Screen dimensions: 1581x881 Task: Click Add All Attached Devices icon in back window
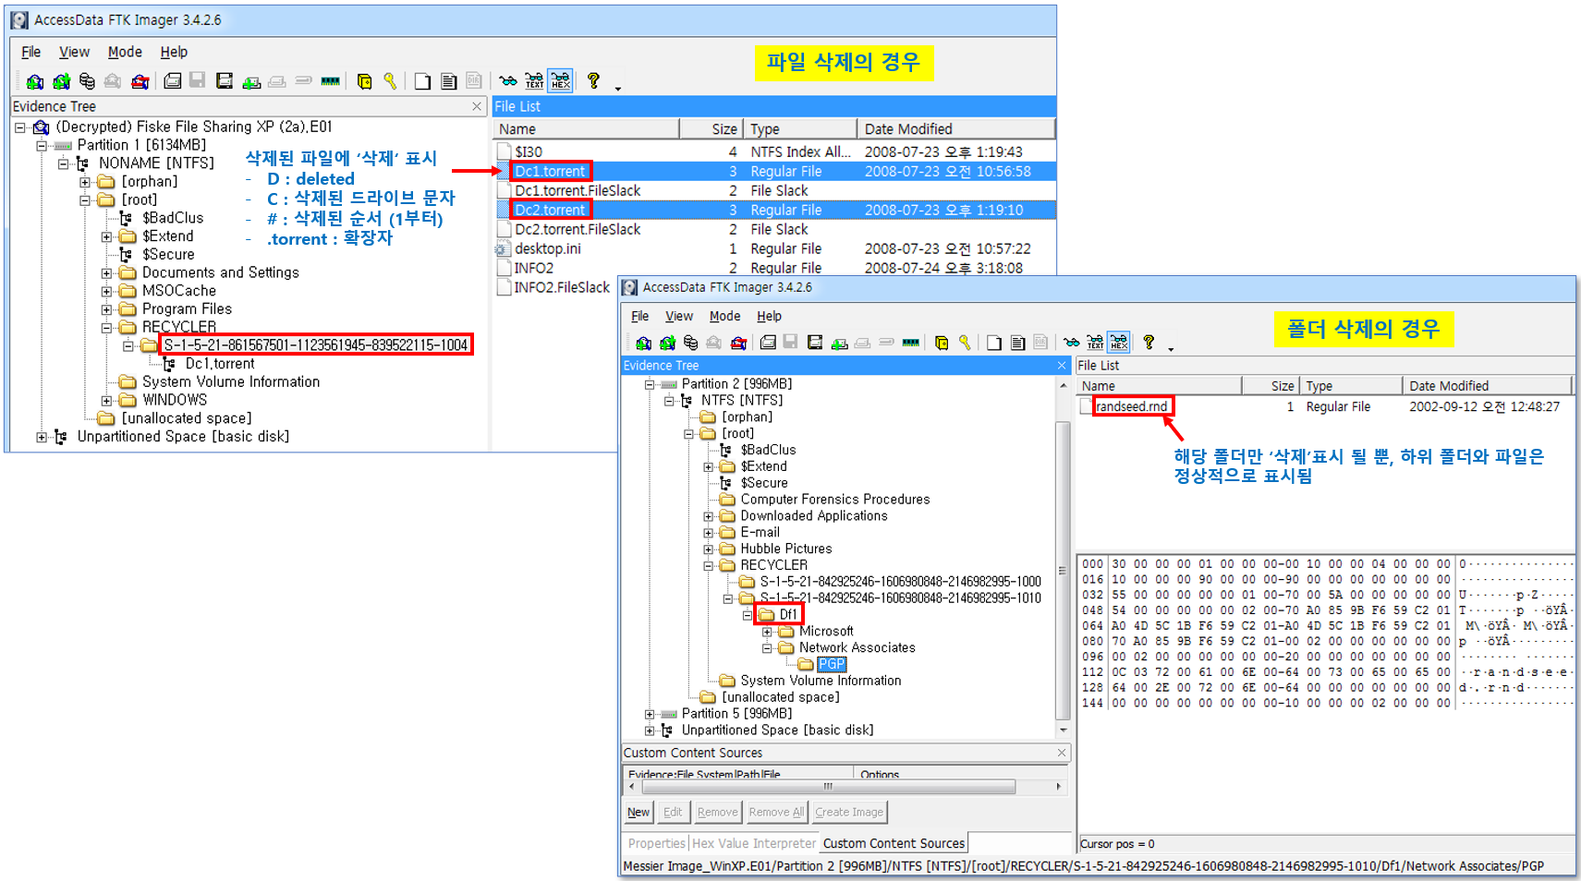(61, 81)
